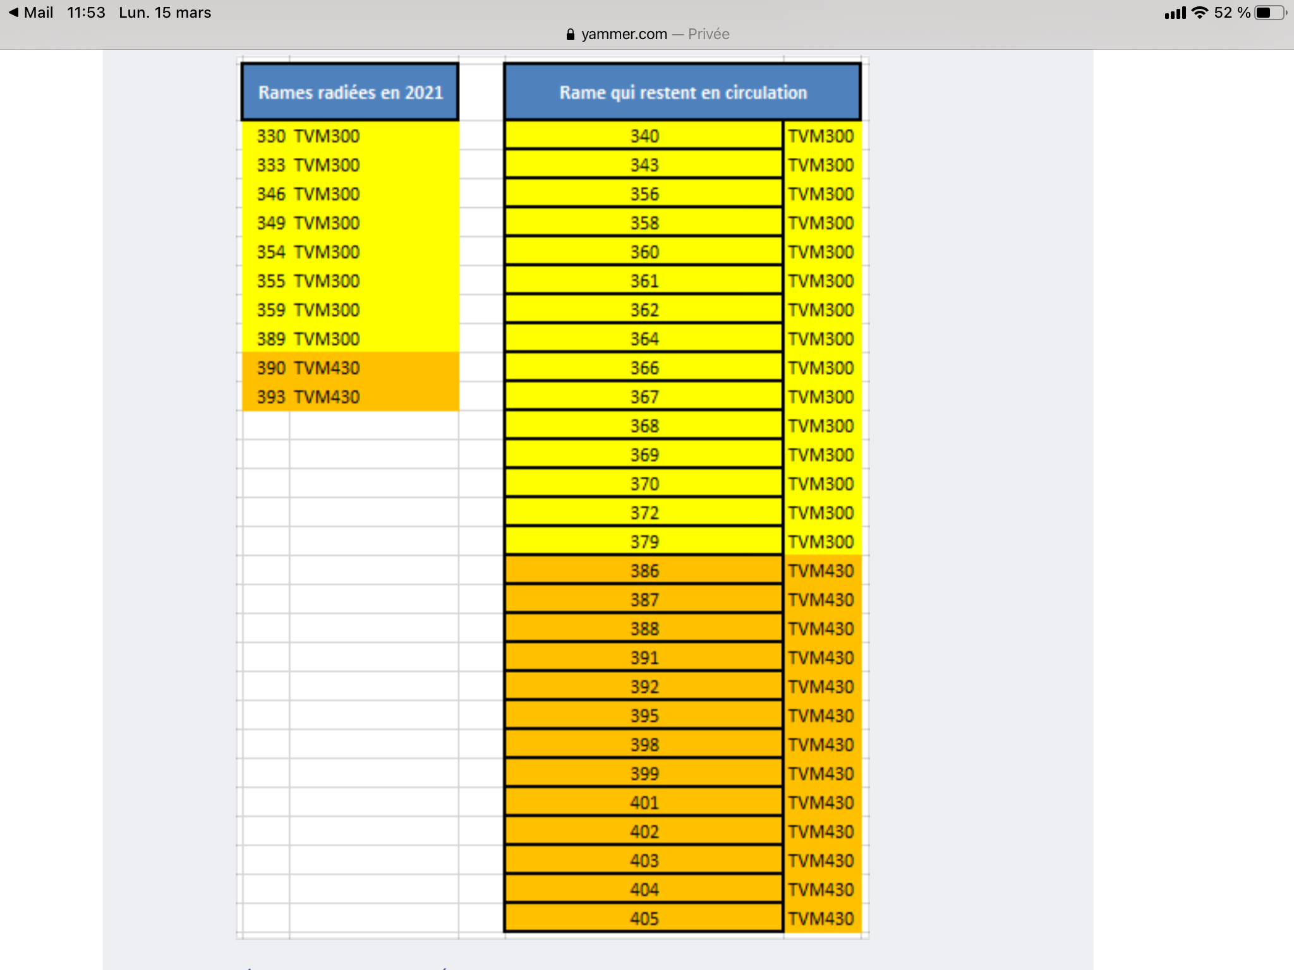
Task: Tap the 'Rame qui restent en circulation' header
Action: [682, 92]
